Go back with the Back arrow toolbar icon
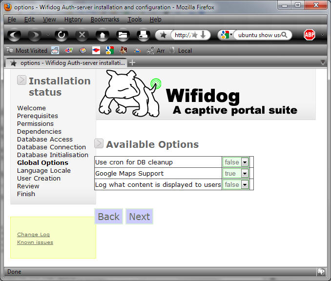 point(14,35)
